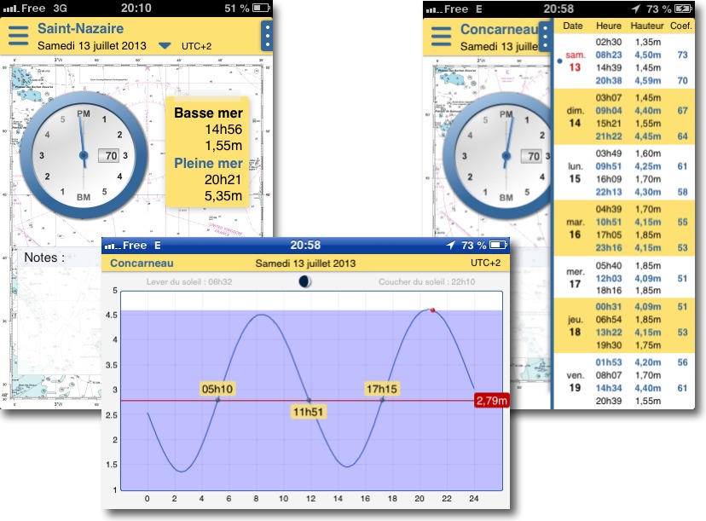
Task: Tap Concarneau port name on graph header
Action: (142, 263)
